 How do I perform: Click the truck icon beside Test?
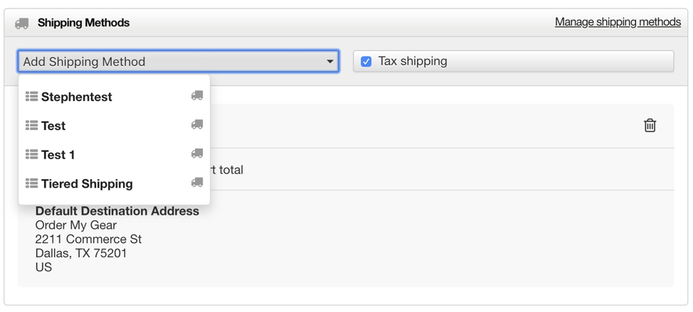(x=197, y=124)
